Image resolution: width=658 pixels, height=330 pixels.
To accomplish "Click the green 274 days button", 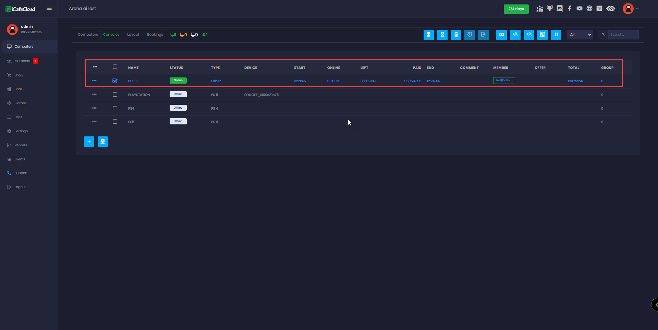I will point(516,9).
